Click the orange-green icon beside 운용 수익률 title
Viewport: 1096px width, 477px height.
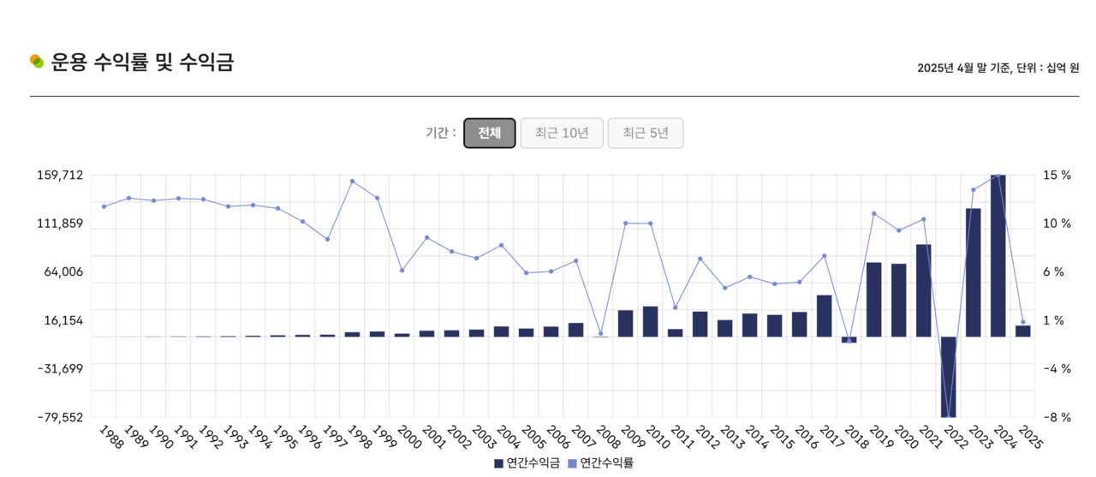[36, 61]
